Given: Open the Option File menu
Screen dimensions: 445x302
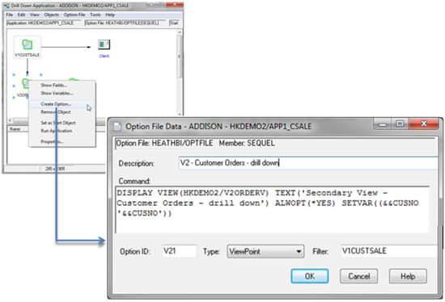Looking at the screenshot, I should (x=74, y=15).
